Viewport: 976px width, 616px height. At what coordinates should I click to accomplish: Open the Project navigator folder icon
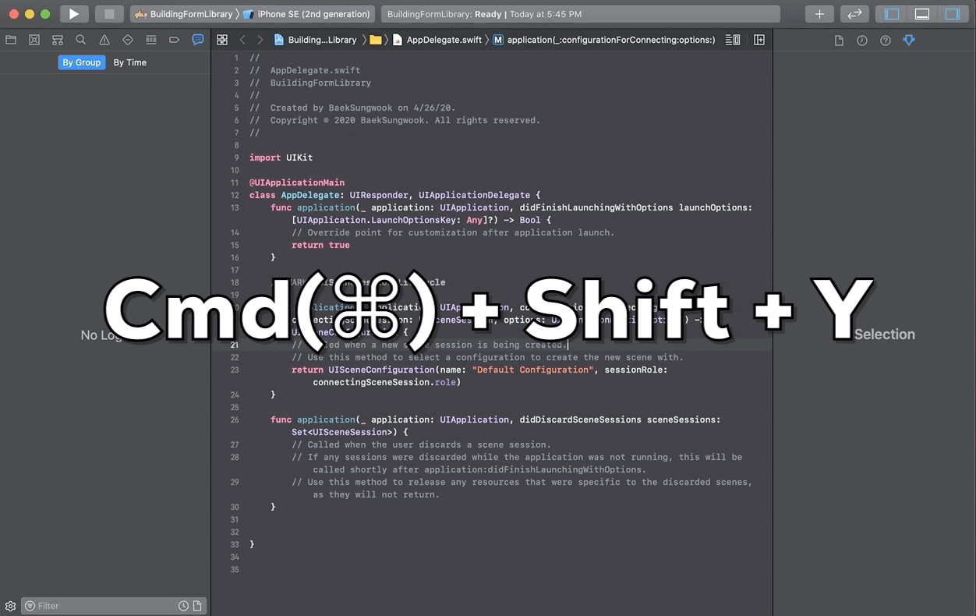click(11, 40)
